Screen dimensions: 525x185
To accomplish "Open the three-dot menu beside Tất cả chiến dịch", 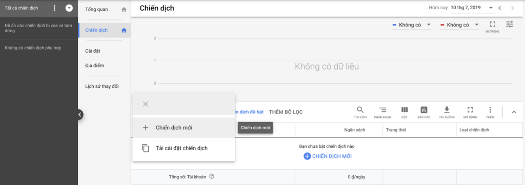I will click(55, 8).
